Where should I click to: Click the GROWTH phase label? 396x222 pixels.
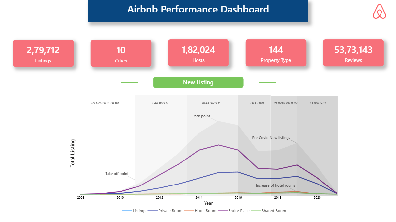[x=160, y=103]
